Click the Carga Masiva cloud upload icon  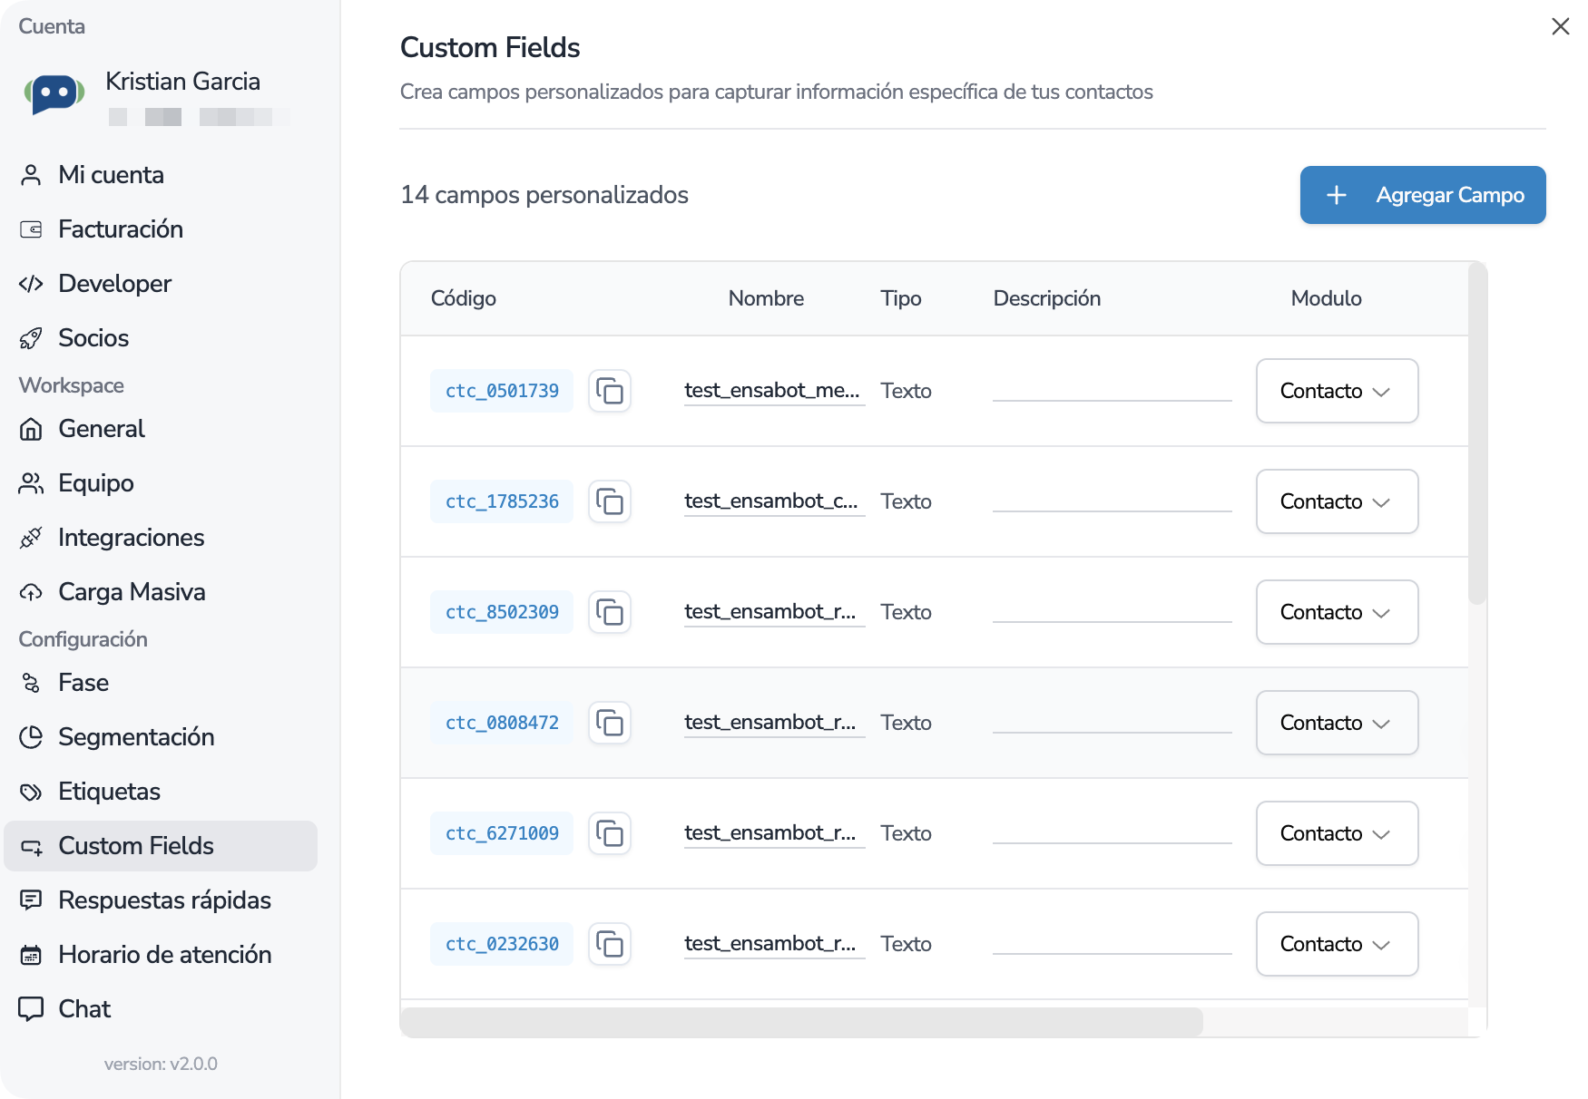(31, 592)
